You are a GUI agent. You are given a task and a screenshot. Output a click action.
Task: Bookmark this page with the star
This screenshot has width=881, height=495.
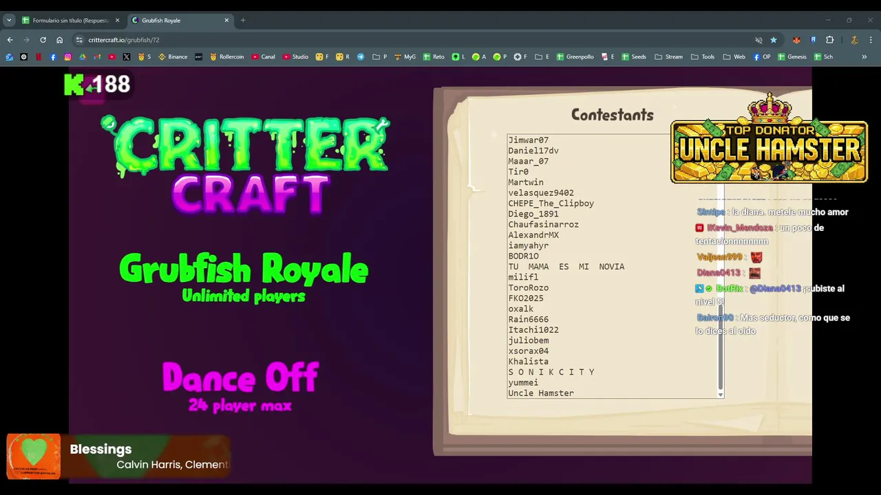[774, 40]
